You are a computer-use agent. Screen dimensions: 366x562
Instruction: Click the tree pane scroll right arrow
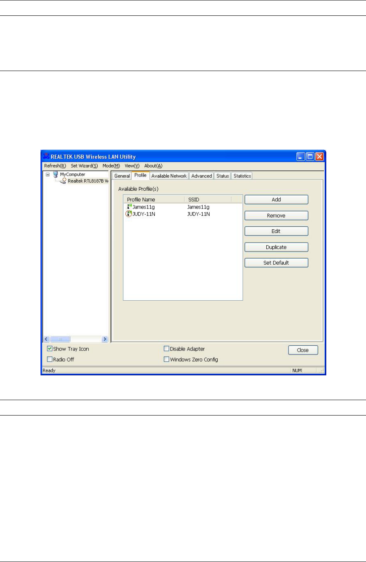105,339
